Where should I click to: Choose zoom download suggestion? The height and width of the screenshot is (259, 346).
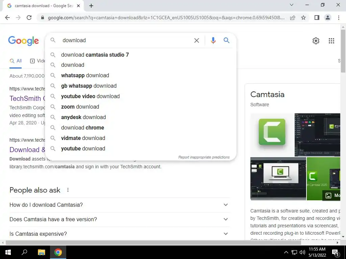141,107
